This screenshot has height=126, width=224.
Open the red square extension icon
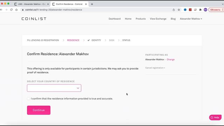click(x=190, y=10)
